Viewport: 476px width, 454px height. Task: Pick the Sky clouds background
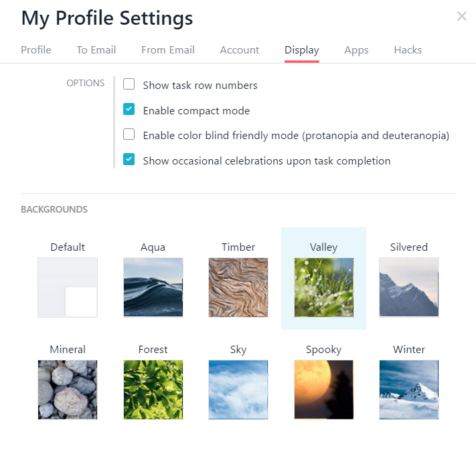pos(238,389)
